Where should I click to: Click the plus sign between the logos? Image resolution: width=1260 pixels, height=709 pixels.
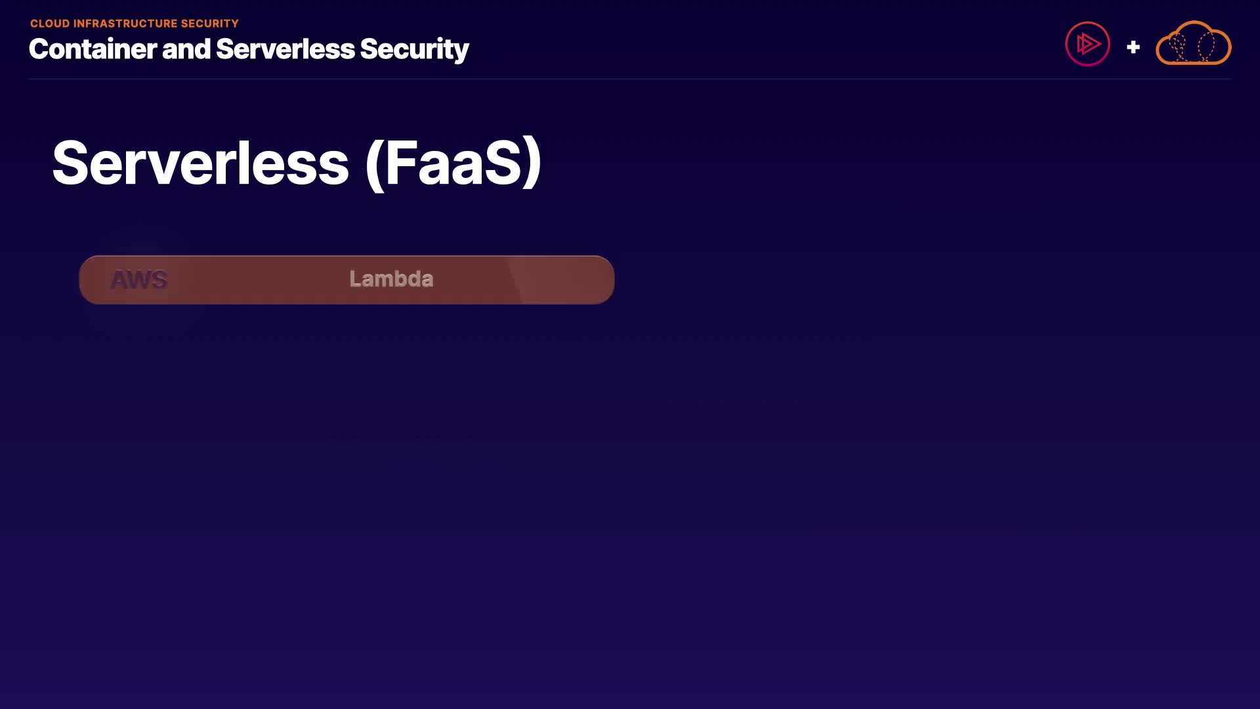point(1133,47)
